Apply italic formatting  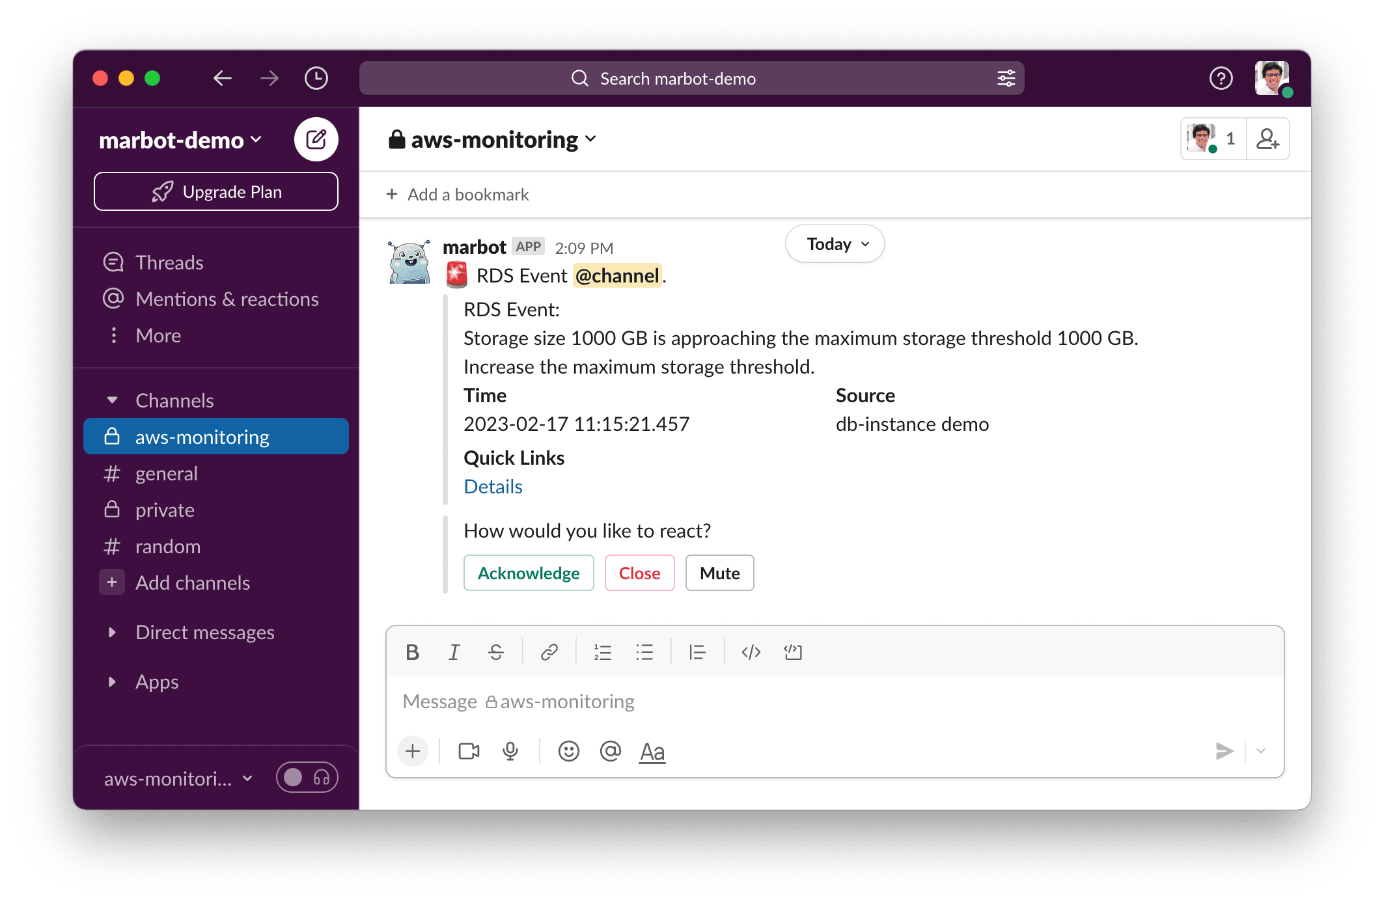click(x=454, y=652)
